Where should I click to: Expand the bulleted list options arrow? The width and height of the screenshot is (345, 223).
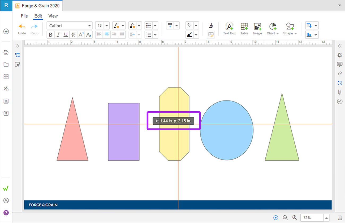156,26
